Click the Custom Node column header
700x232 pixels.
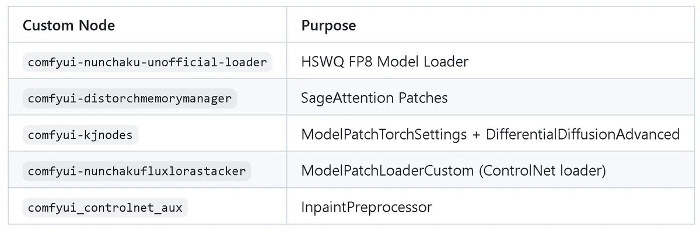click(x=68, y=26)
